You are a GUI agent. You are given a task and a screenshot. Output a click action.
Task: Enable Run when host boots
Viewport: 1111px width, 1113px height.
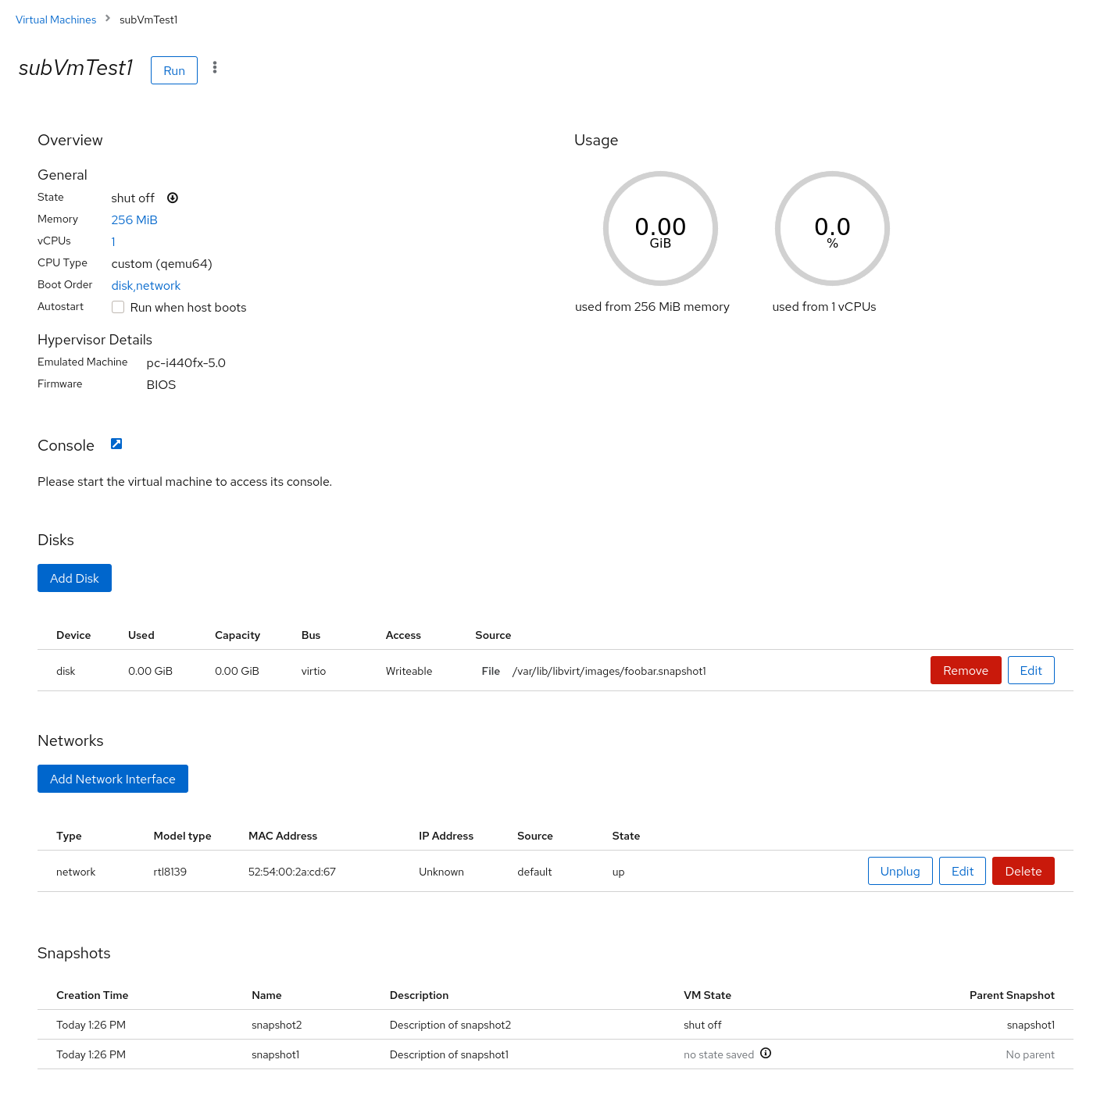(x=117, y=307)
